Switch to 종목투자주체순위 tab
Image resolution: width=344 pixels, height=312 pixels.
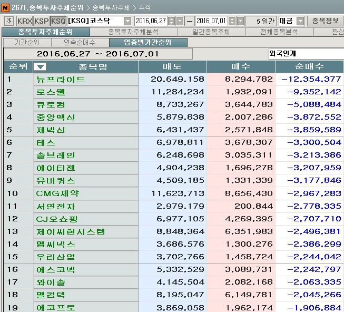tap(46, 32)
